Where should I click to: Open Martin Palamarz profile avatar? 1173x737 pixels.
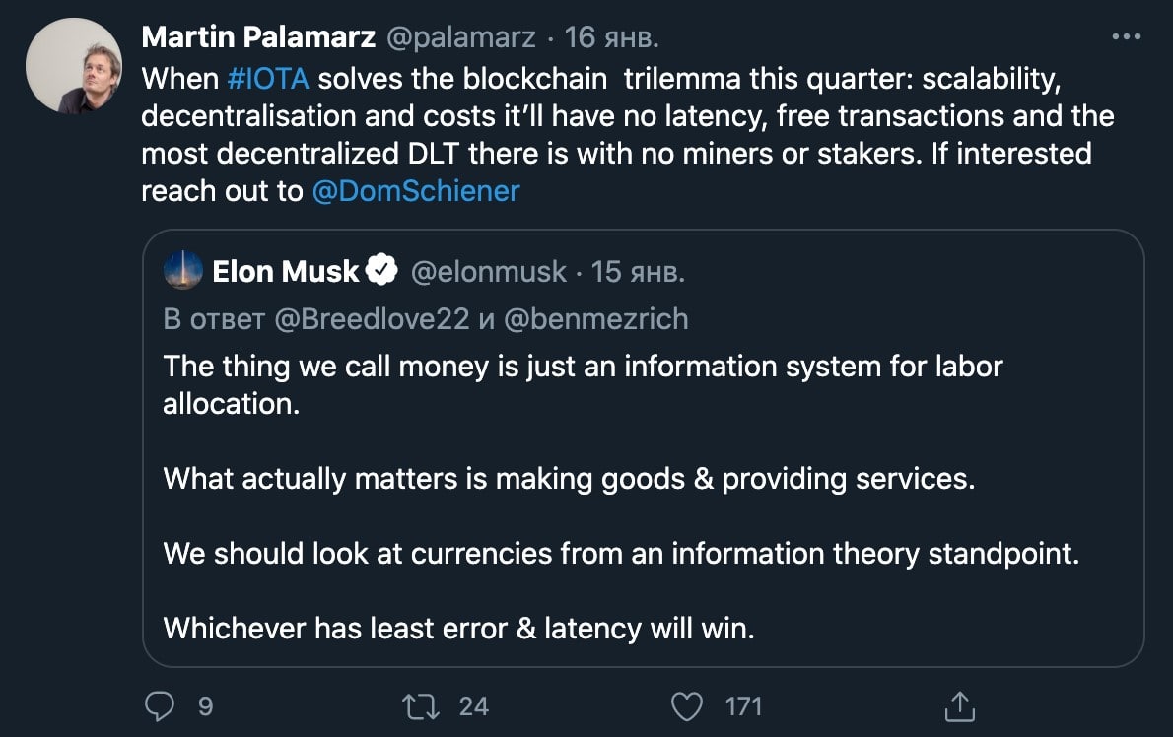[x=73, y=67]
